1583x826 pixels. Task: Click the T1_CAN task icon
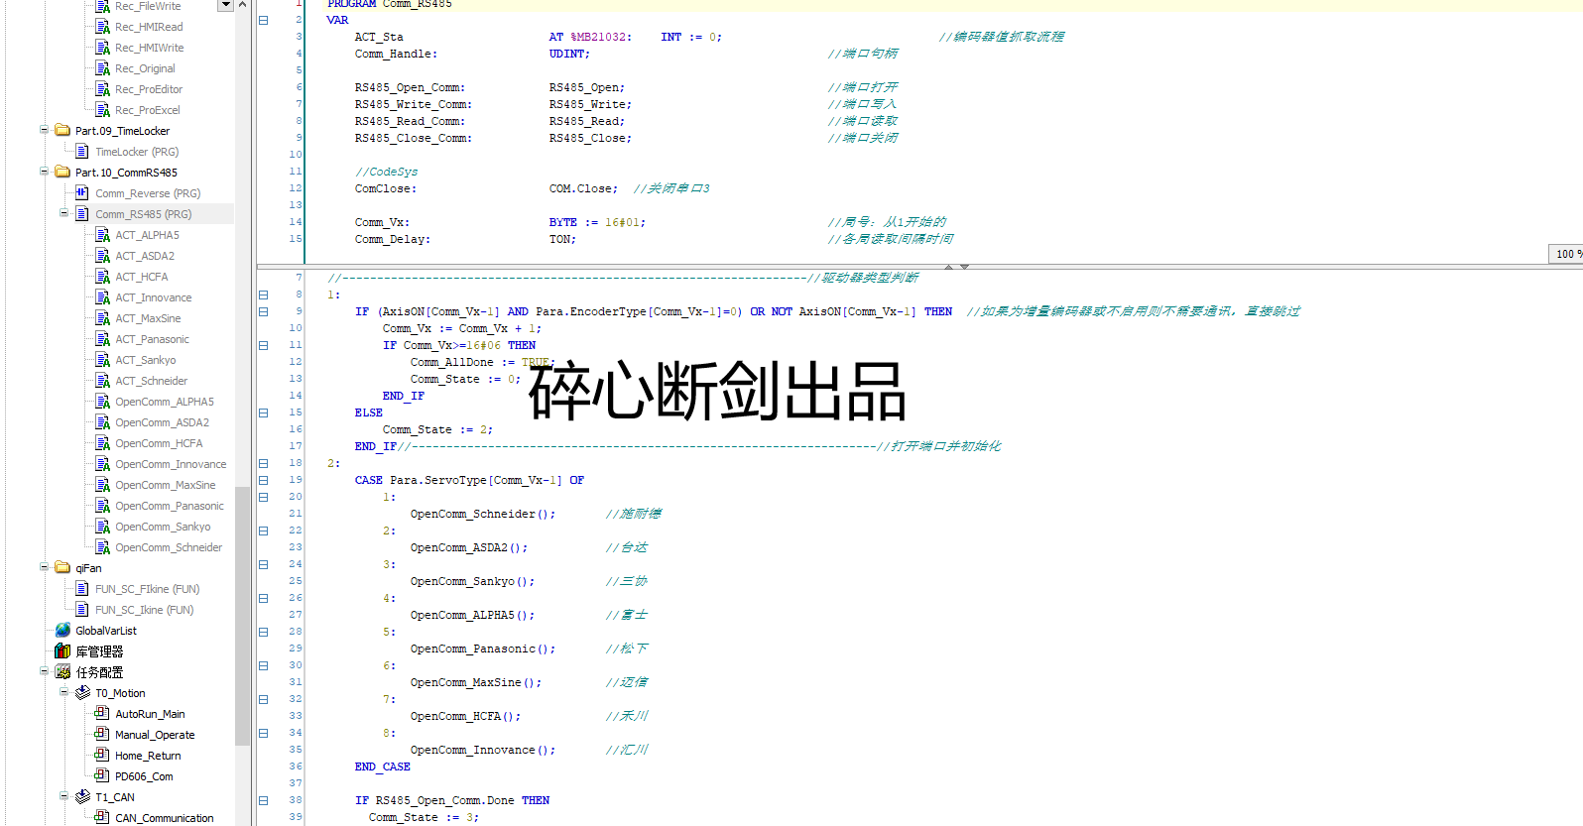click(x=82, y=797)
